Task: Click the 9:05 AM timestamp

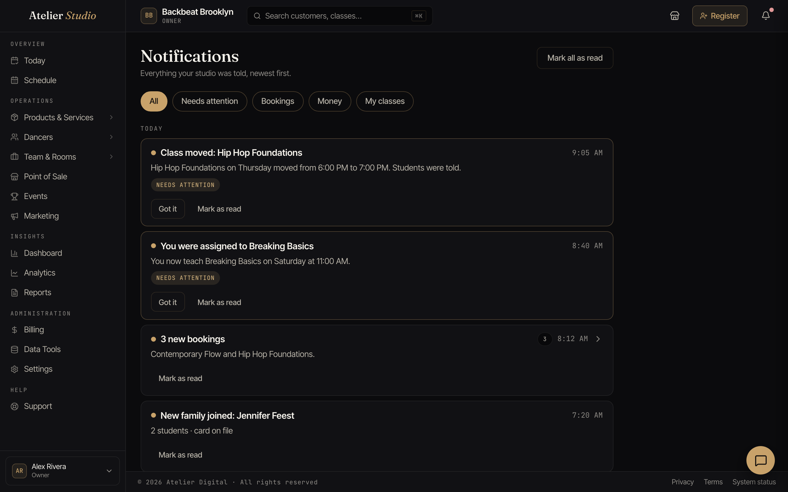Action: 587,153
